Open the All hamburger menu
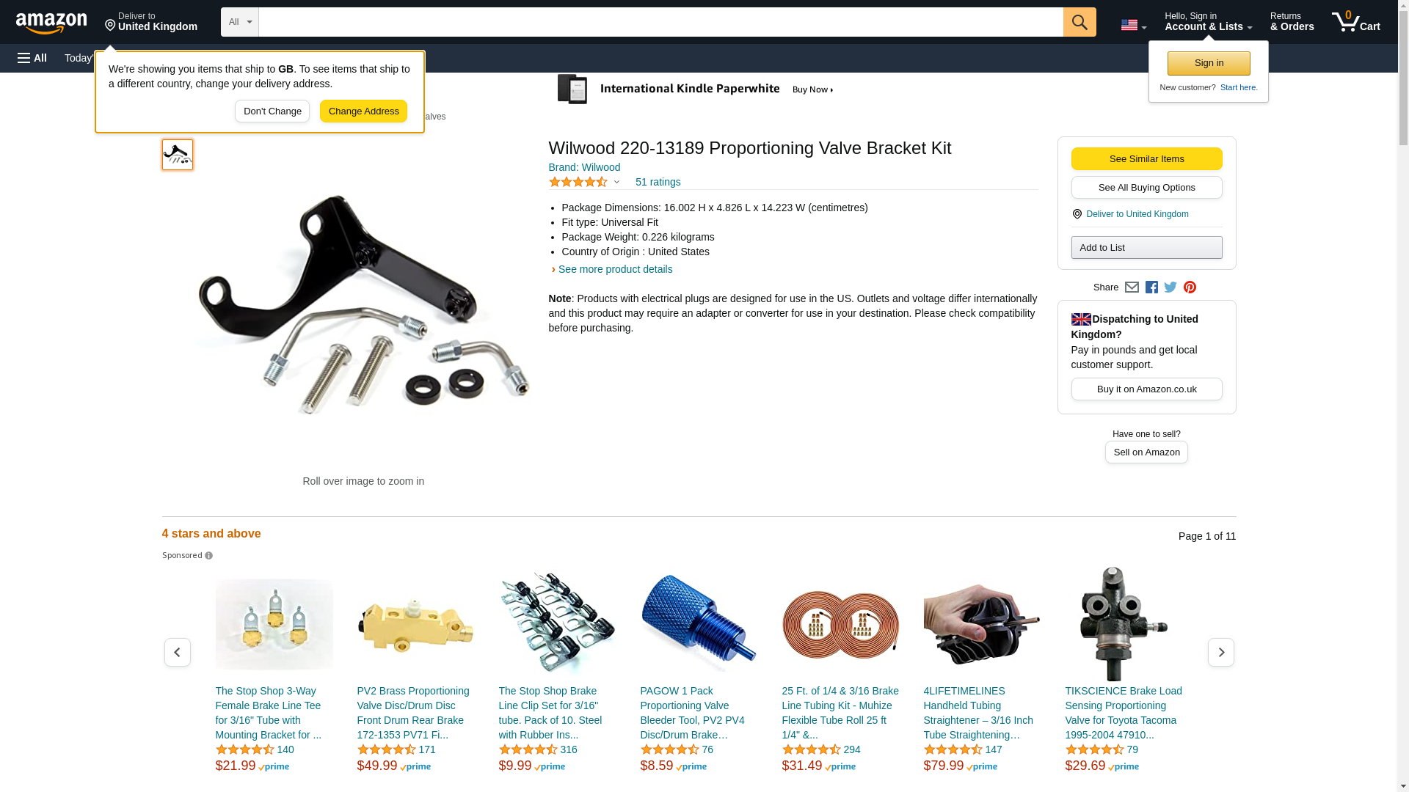 pyautogui.click(x=32, y=58)
